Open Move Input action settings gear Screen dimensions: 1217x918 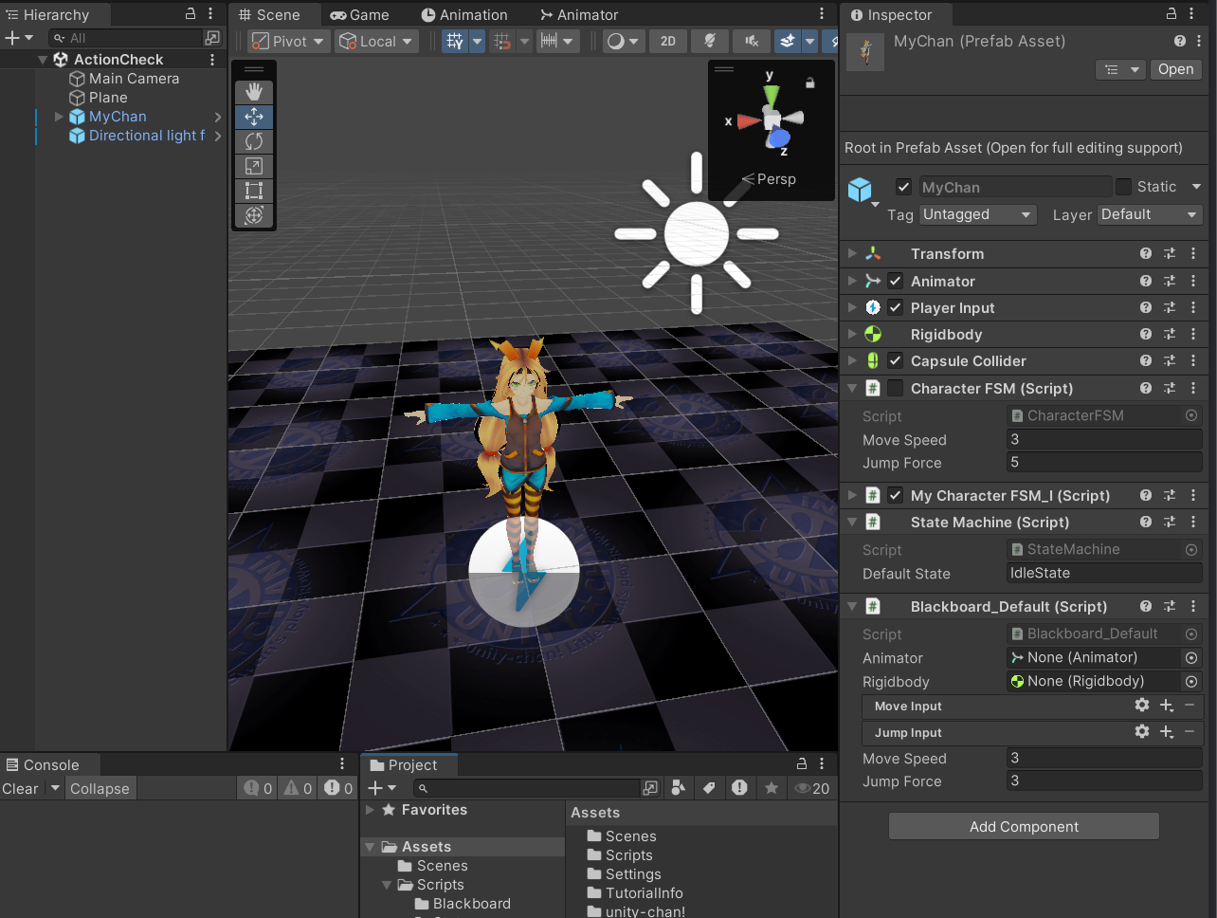click(1142, 705)
